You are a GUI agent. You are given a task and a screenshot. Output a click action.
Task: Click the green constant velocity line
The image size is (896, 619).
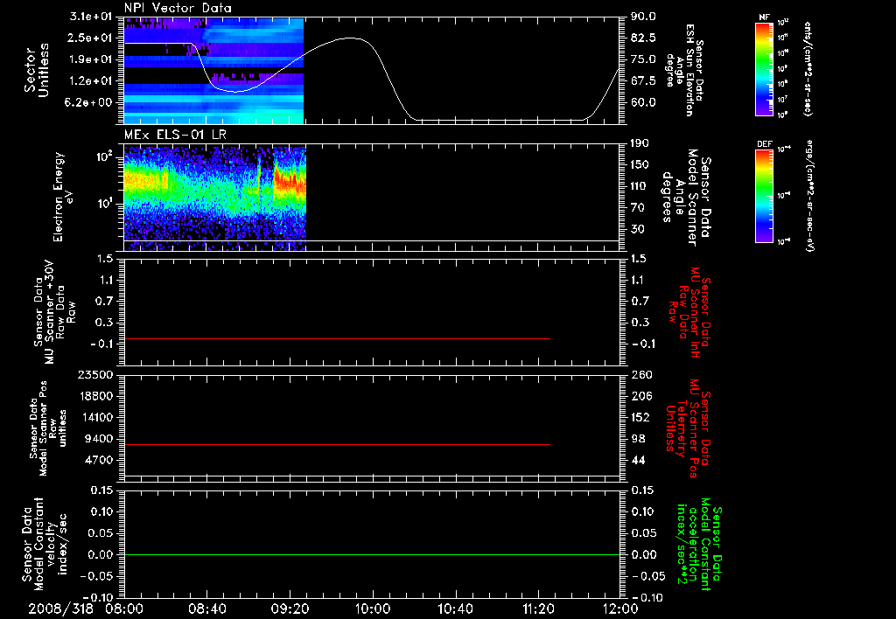(372, 554)
